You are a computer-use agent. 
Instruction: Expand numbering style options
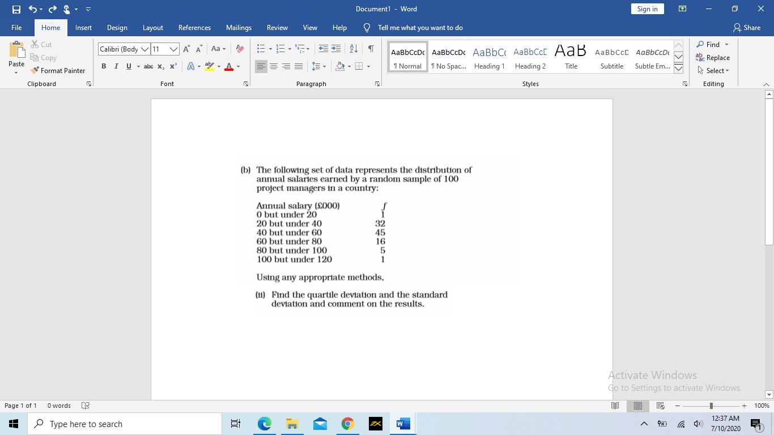point(289,49)
